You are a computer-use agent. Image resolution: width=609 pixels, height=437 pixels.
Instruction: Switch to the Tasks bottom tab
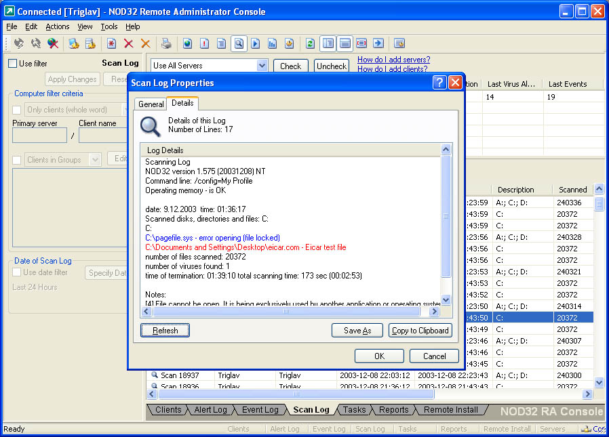click(x=354, y=410)
